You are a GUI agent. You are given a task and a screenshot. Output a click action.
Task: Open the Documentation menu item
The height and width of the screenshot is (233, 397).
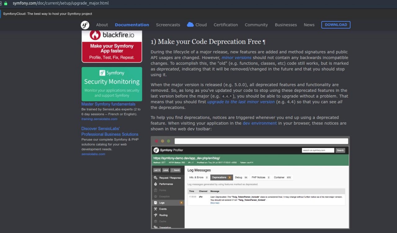tap(132, 25)
